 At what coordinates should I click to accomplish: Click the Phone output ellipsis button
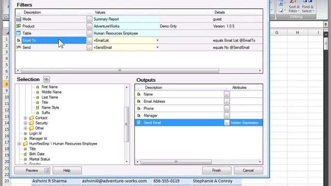(227, 109)
